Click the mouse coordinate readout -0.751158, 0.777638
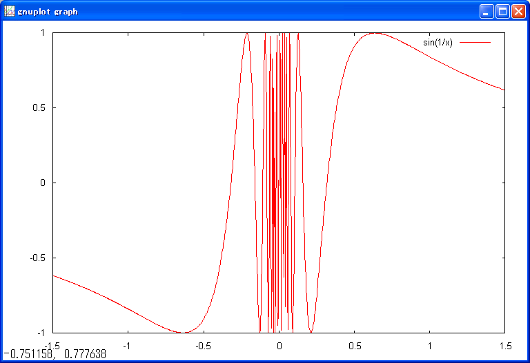 (x=55, y=354)
